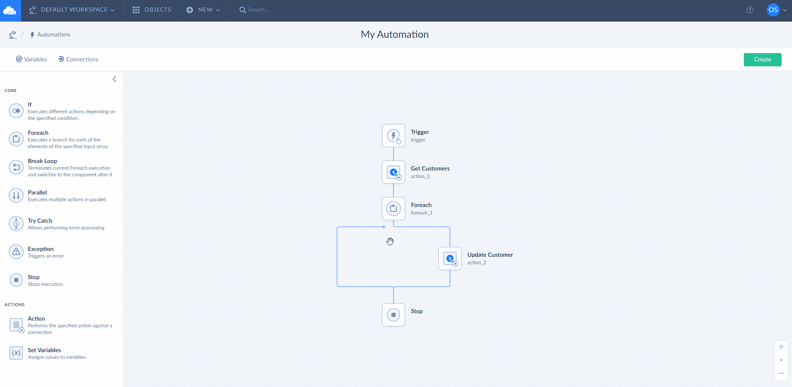This screenshot has height=387, width=792.
Task: Click the 'Update Customer' label
Action: tap(490, 255)
